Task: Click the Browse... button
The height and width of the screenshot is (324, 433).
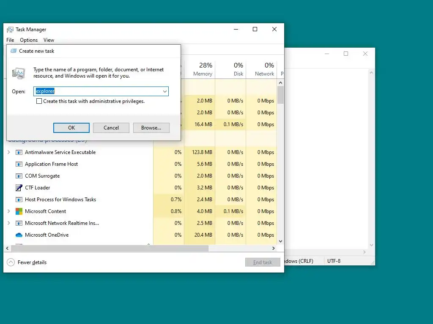Action: [x=151, y=128]
